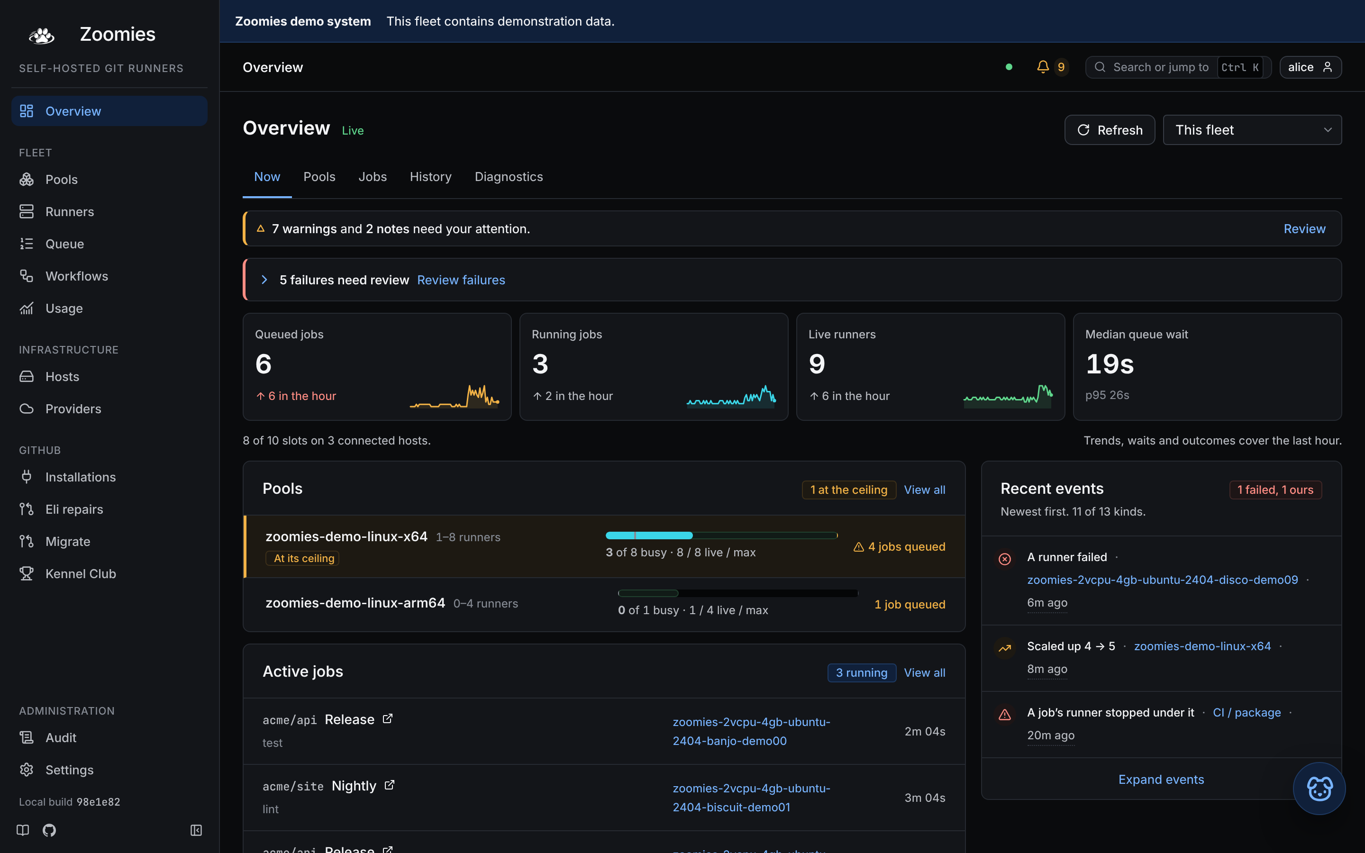Click the zoomies-demo-linux-arm64 pool usage bar
Image resolution: width=1365 pixels, height=853 pixels.
(738, 593)
